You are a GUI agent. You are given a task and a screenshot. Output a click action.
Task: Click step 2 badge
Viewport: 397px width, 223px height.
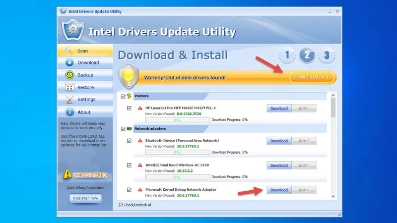pyautogui.click(x=307, y=55)
